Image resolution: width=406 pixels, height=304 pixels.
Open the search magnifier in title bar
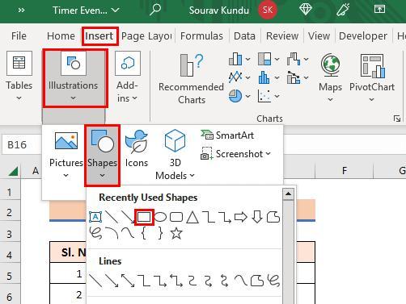click(155, 10)
